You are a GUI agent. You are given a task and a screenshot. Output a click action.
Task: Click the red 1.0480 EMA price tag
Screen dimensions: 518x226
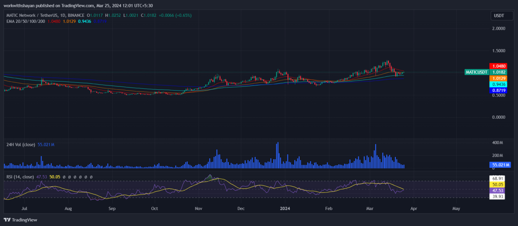(498, 66)
